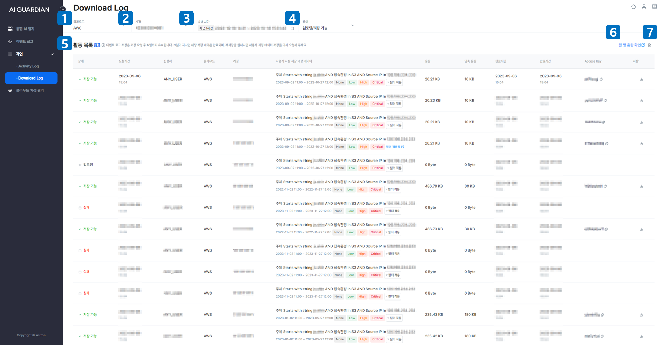658x345 pixels.
Task: Click the Access Key column header
Action: tap(593, 61)
